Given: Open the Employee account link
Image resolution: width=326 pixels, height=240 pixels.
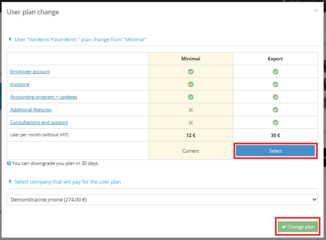Looking at the screenshot, I should coord(30,72).
